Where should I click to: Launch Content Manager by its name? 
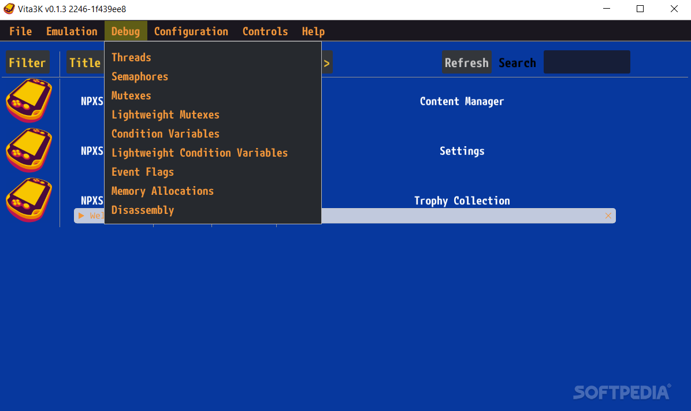(x=462, y=101)
